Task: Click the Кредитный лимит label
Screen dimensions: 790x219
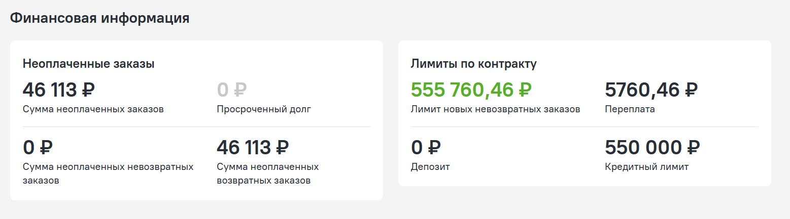Action: coord(647,167)
